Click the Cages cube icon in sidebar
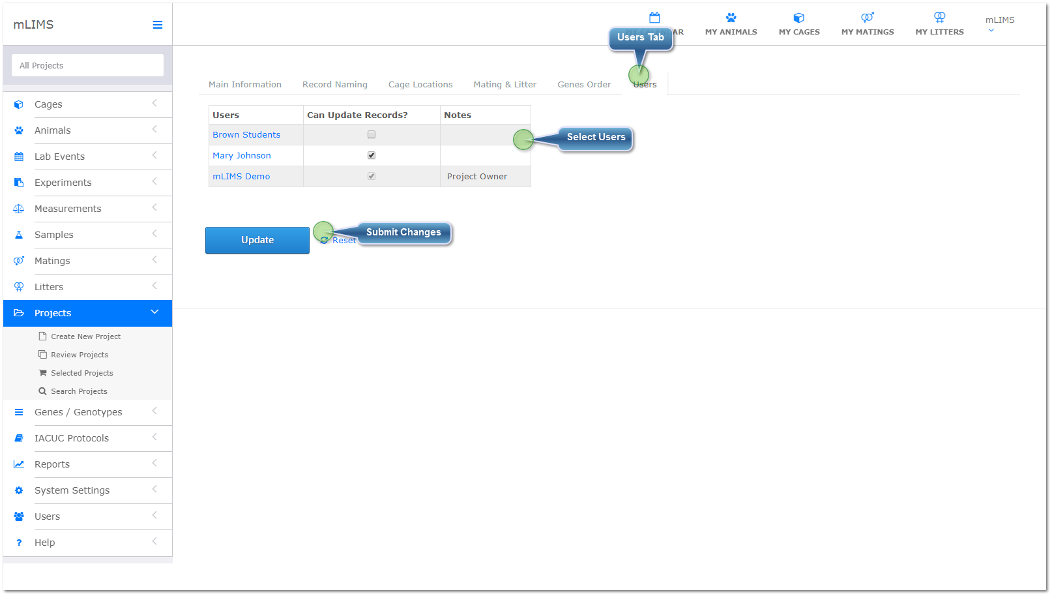Image resolution: width=1052 pixels, height=596 pixels. [19, 104]
